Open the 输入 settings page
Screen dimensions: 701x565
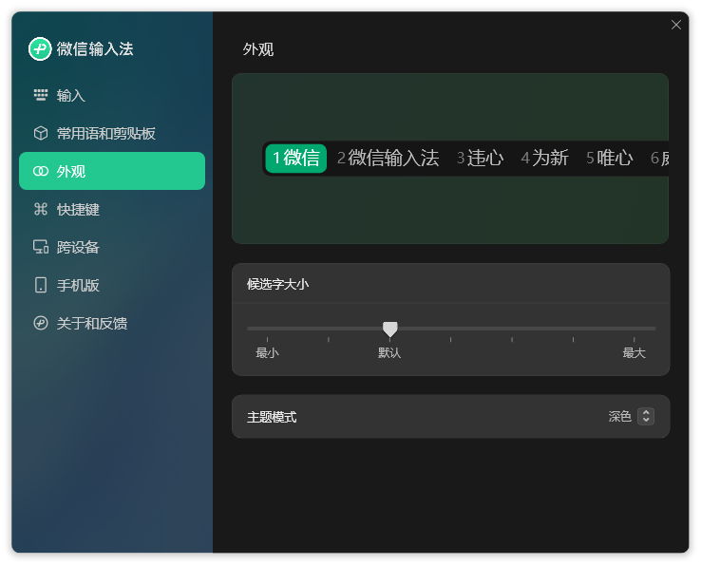pyautogui.click(x=112, y=95)
